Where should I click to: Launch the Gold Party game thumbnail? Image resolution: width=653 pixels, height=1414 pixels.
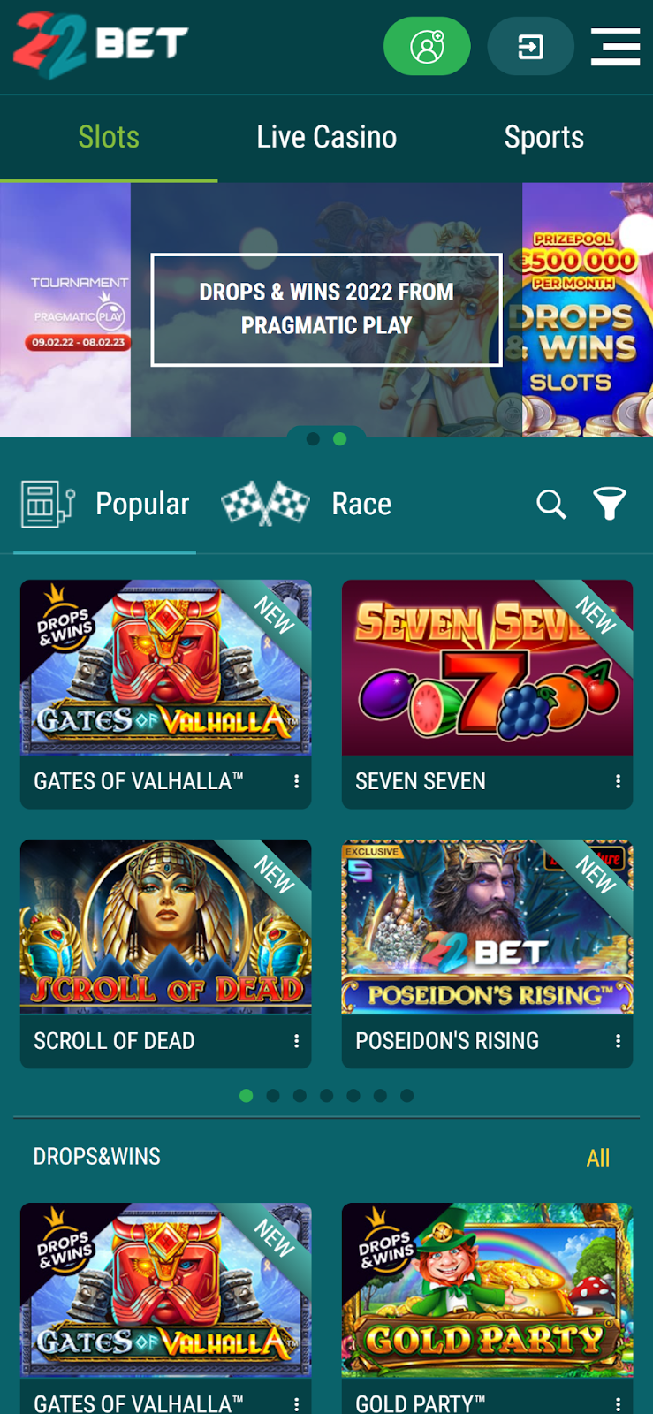point(488,1290)
